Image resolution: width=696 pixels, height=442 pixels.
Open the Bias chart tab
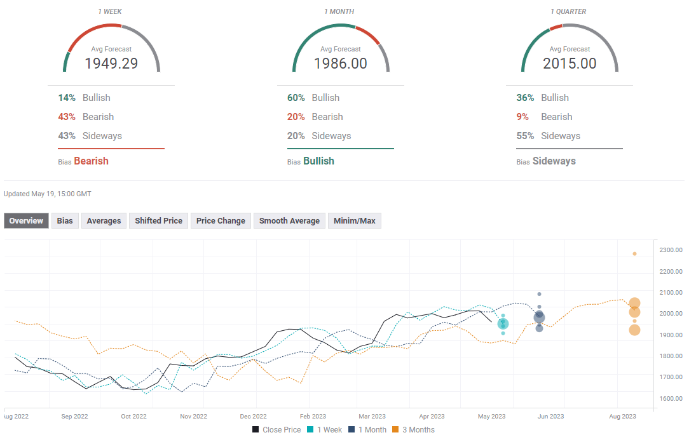pos(65,221)
